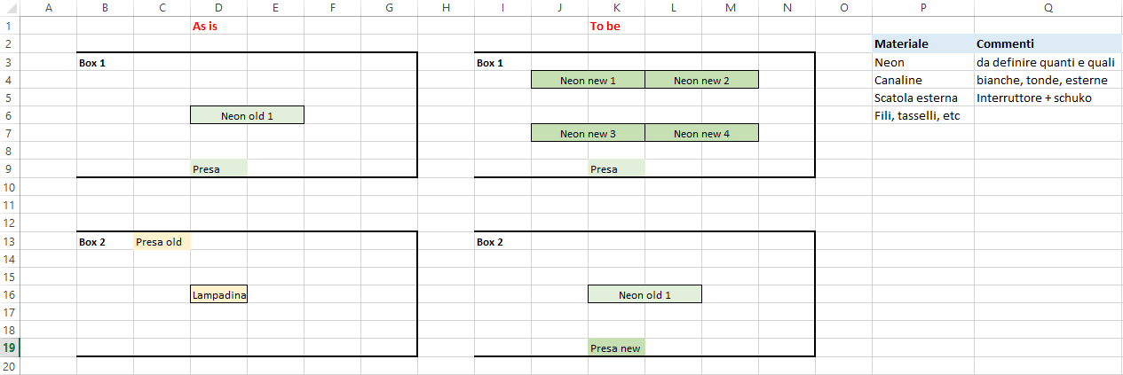Select the "Materiale" header cell
Viewport: 1123px width, 375px height.
[x=922, y=43]
